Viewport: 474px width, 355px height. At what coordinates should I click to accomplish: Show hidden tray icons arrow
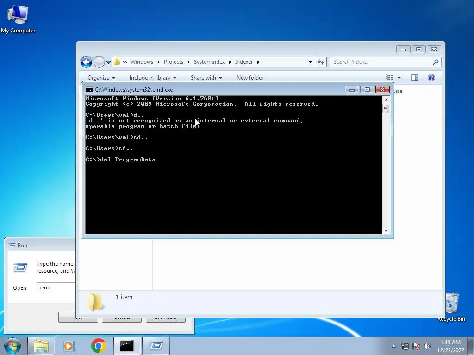(393, 346)
